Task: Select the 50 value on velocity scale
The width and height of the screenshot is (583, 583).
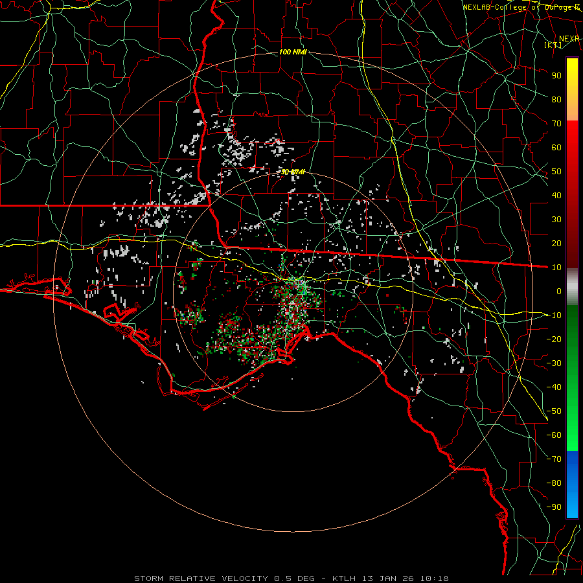Action: click(x=556, y=172)
